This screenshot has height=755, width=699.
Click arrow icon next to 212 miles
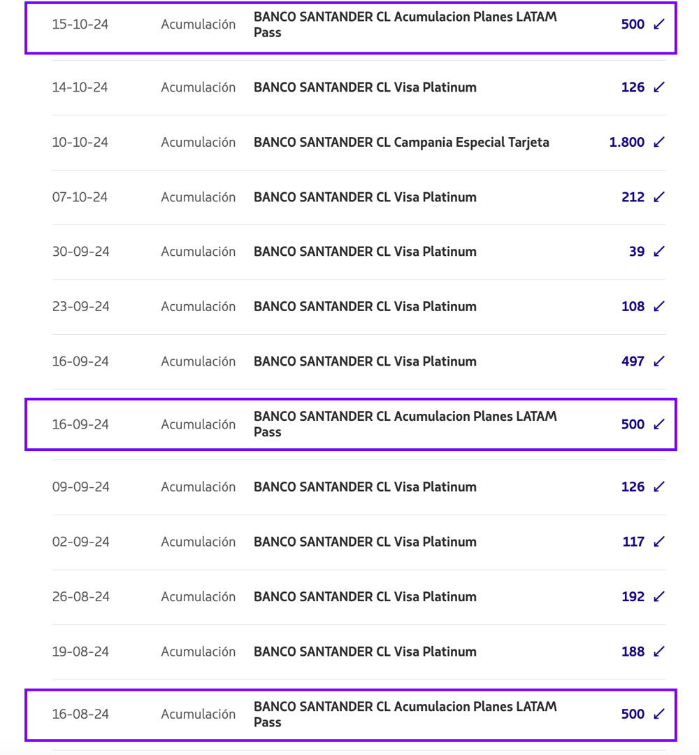[659, 197]
